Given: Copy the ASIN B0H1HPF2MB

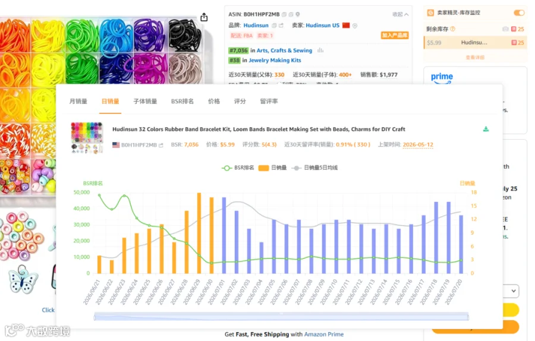Looking at the screenshot, I should pos(284,14).
